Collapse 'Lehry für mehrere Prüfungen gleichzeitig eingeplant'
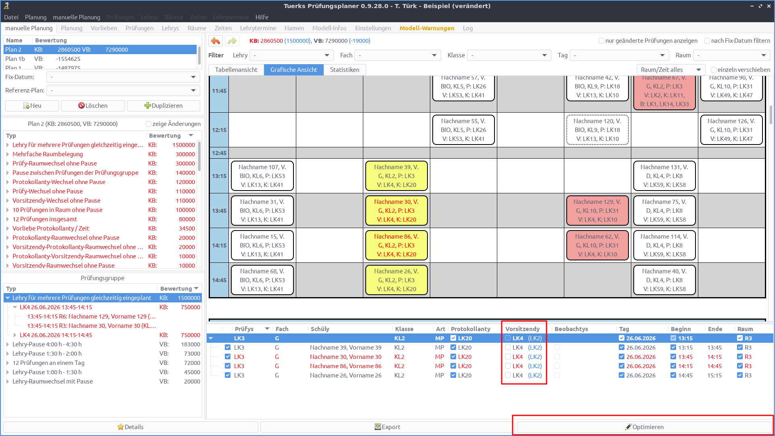Viewport: 775px width, 436px height. [x=8, y=298]
